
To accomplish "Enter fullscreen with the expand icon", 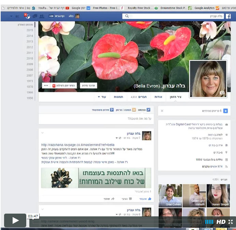I will [231, 222].
